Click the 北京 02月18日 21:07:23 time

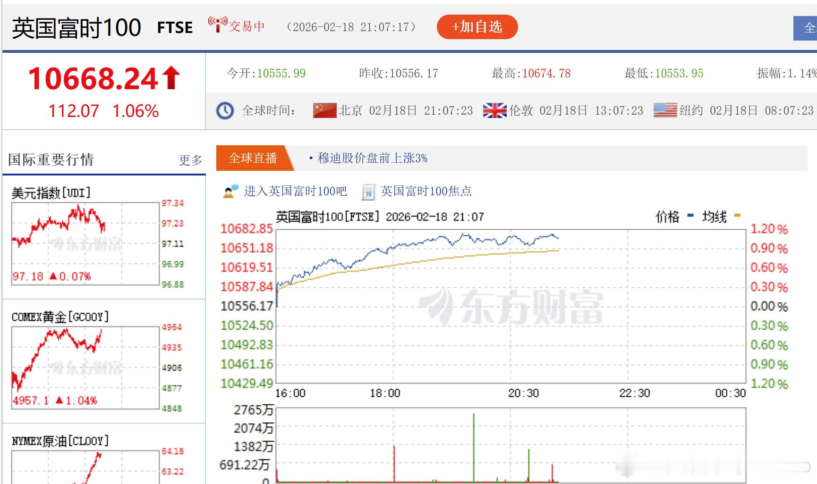click(406, 111)
